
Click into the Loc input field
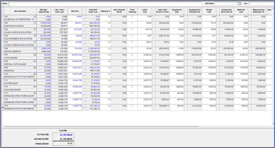point(261,4)
